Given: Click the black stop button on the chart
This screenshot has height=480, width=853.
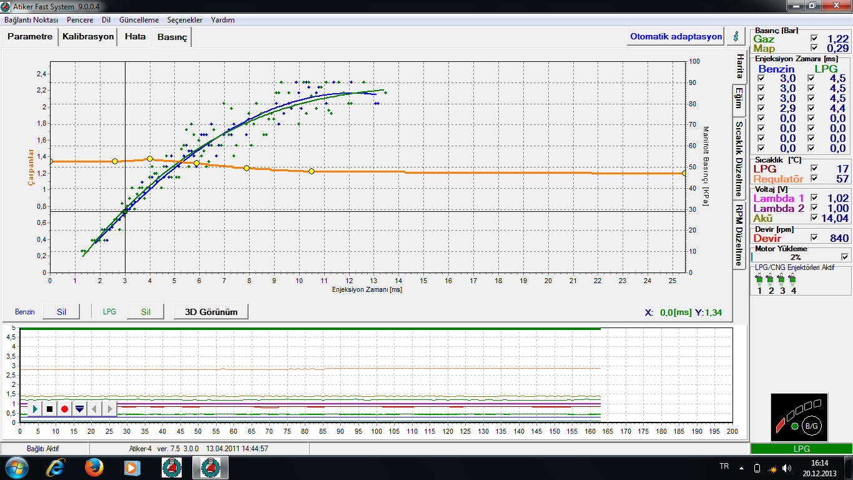Looking at the screenshot, I should point(50,409).
